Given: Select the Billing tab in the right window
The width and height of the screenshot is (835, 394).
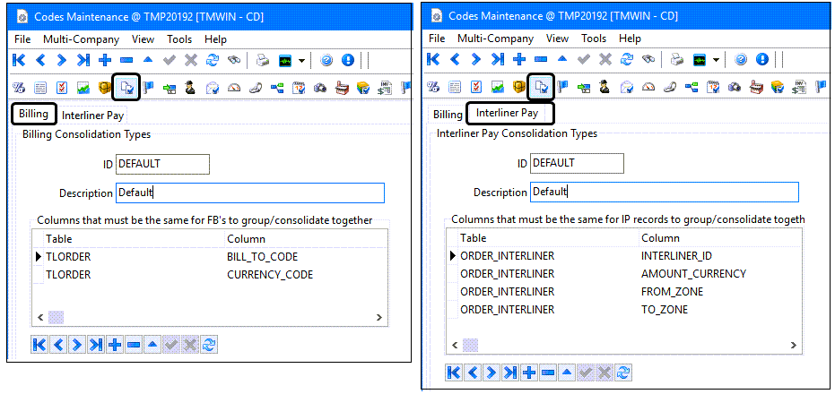Looking at the screenshot, I should (448, 115).
